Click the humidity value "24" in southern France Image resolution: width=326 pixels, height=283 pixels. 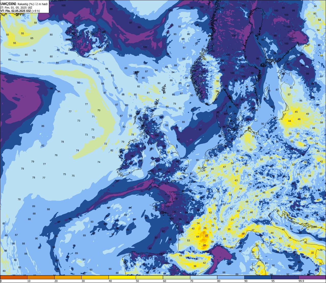click(x=204, y=245)
